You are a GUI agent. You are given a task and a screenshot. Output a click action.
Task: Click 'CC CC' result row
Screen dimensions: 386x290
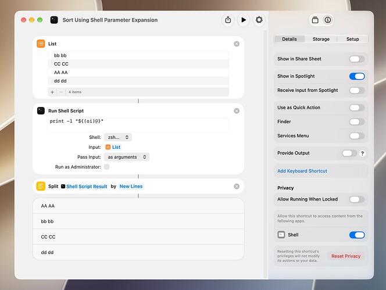pyautogui.click(x=138, y=237)
